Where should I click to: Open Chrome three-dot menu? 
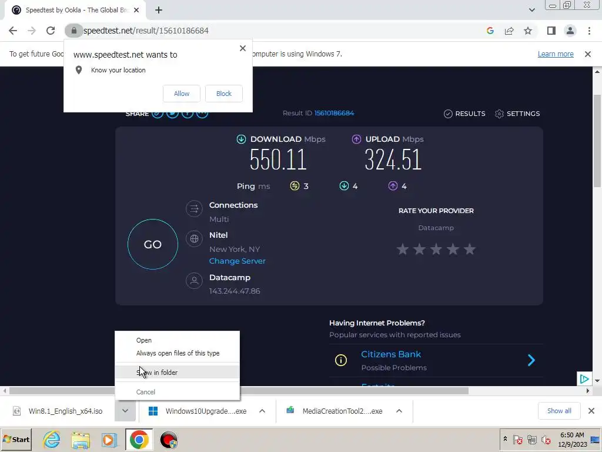(x=589, y=31)
